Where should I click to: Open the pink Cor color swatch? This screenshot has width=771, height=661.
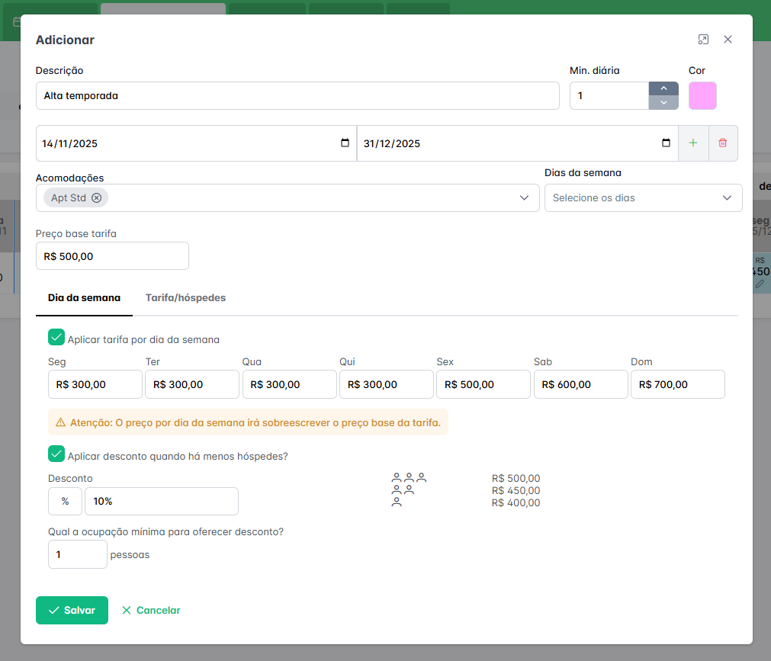pyautogui.click(x=702, y=96)
